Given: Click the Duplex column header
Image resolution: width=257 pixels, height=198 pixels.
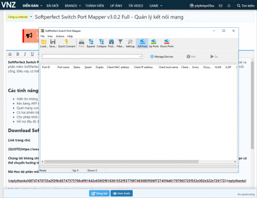Looking at the screenshot, I should [x=100, y=67].
